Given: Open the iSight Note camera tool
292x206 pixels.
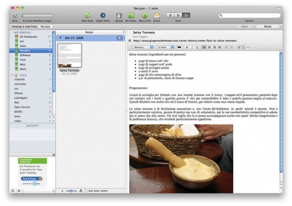Looking at the screenshot, I should [103, 15].
